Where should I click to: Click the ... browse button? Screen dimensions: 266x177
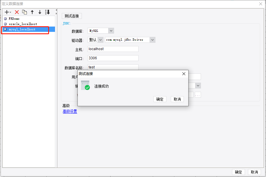197,94
